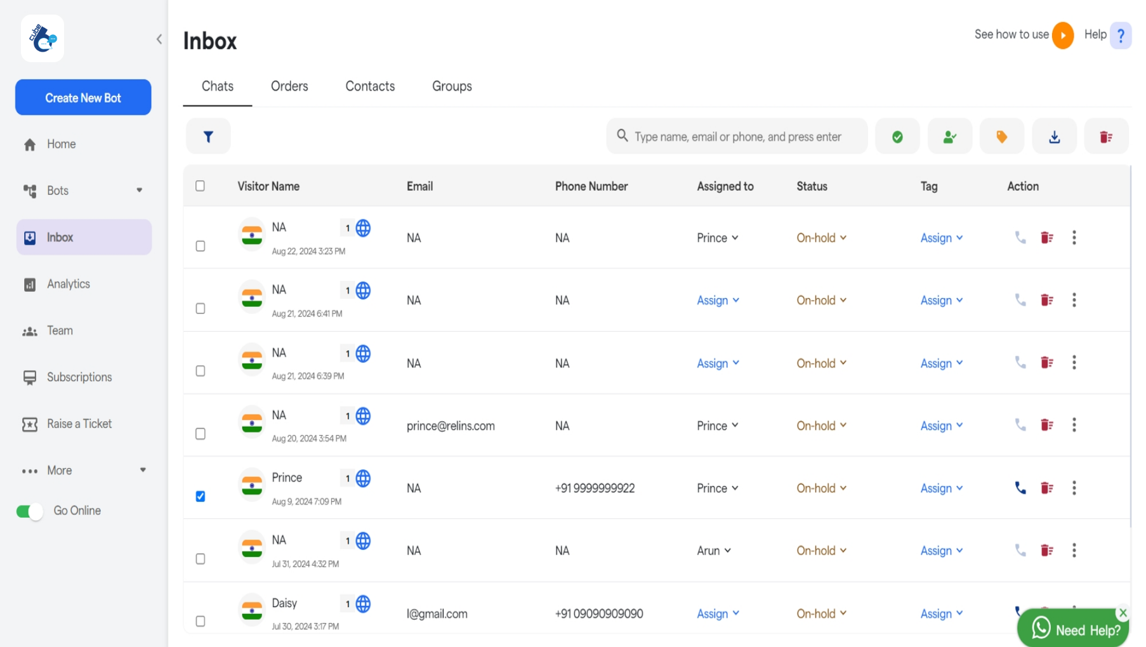The height and width of the screenshot is (647, 1146).
Task: Click the green checkmark resolve icon
Action: [x=897, y=136]
